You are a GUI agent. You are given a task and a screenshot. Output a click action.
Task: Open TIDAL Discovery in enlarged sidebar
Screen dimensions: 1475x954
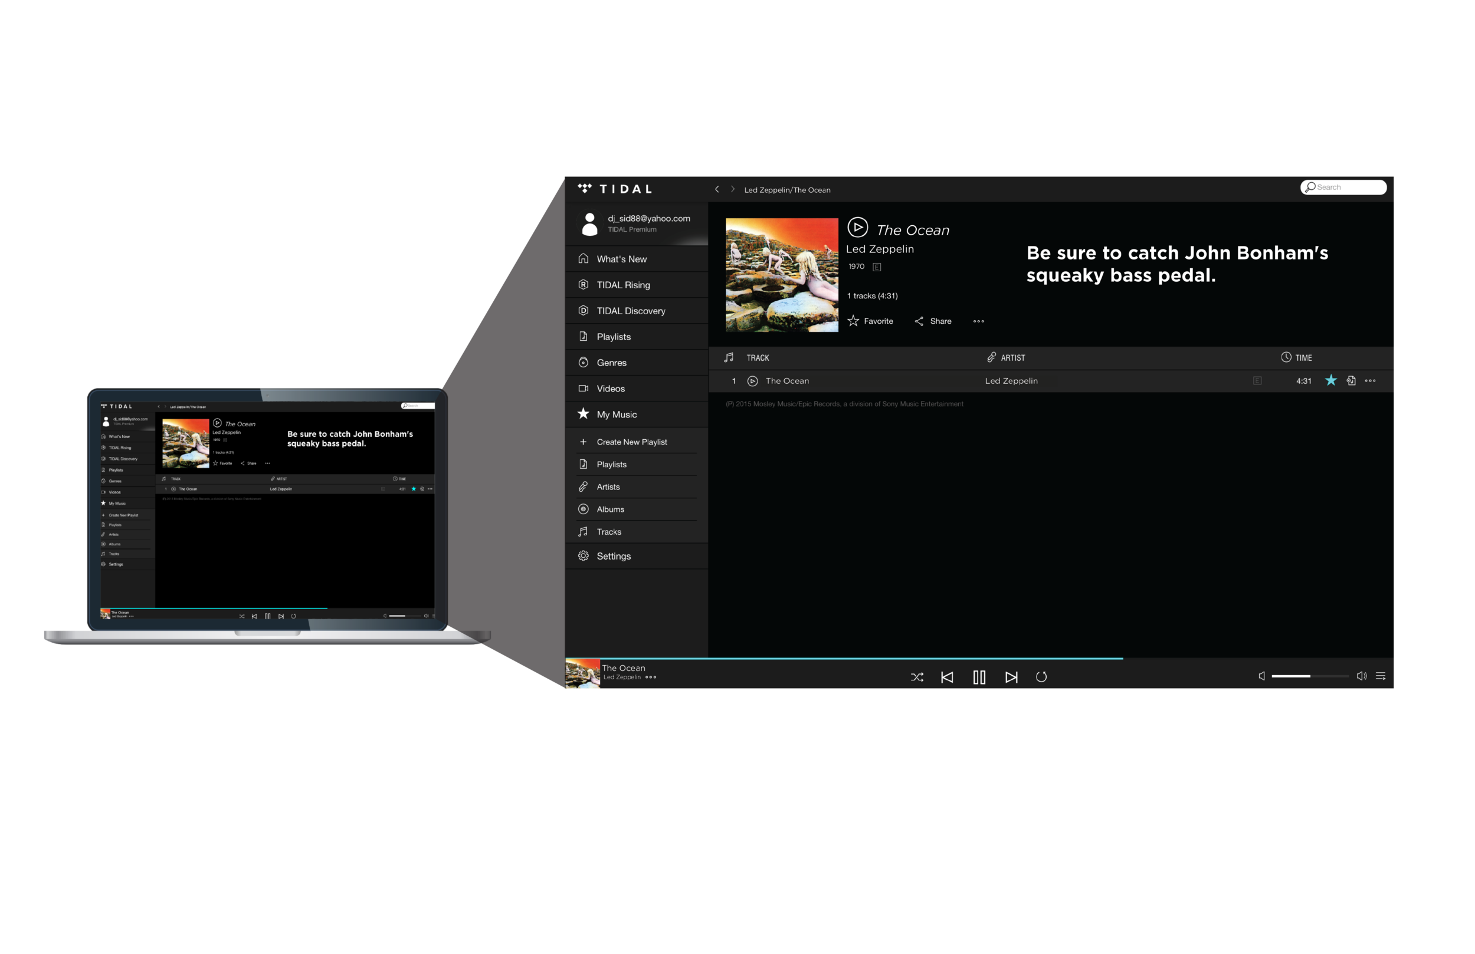(637, 311)
